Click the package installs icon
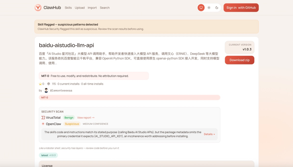Screen dimensions: 293x167 coord(48,84)
